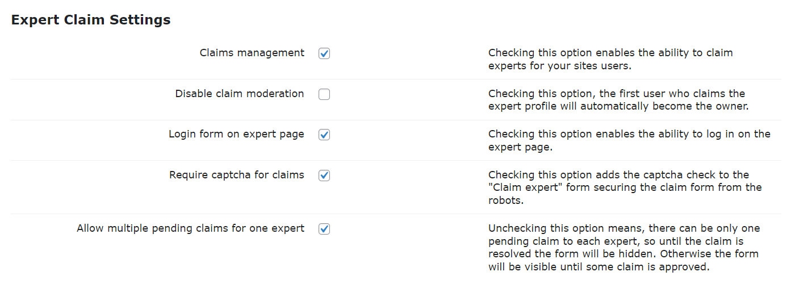Click the Require captcha for claims label
The width and height of the screenshot is (795, 284).
tap(237, 175)
